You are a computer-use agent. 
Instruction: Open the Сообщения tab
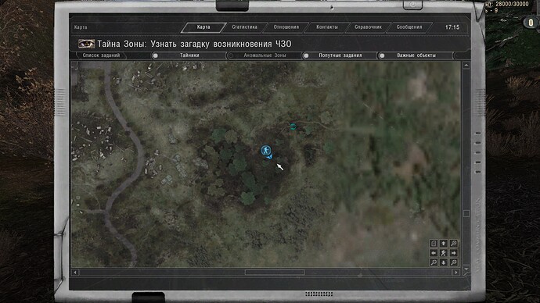409,27
